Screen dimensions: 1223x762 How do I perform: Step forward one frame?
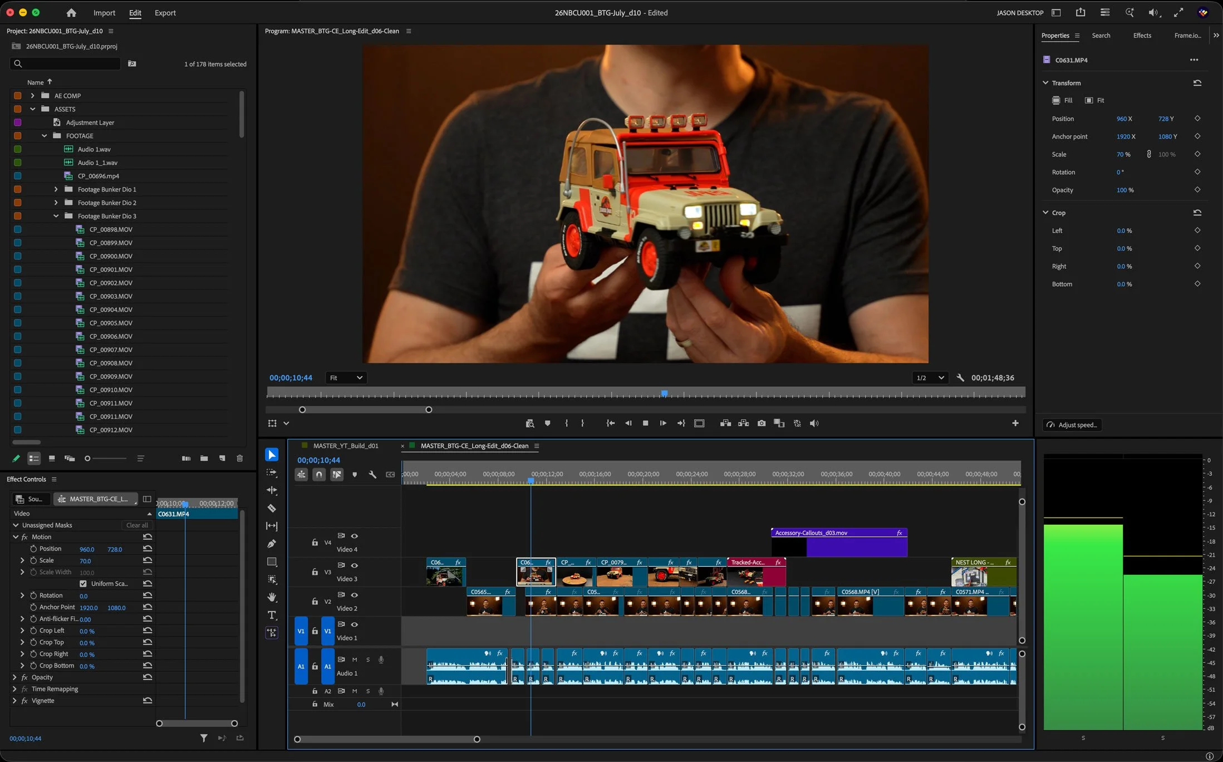[x=663, y=424]
